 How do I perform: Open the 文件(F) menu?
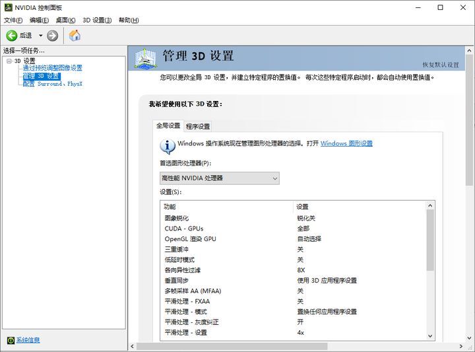click(13, 20)
